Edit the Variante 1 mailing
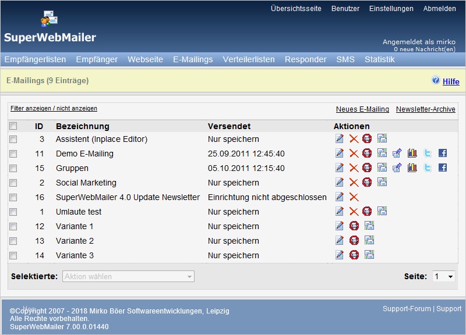 coord(340,226)
